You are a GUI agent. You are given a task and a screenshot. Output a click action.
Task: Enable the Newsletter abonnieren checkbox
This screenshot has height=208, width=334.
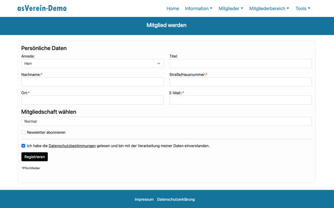pyautogui.click(x=23, y=132)
